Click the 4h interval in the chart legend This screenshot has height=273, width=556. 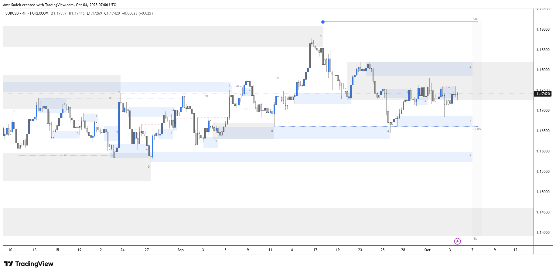coord(24,13)
